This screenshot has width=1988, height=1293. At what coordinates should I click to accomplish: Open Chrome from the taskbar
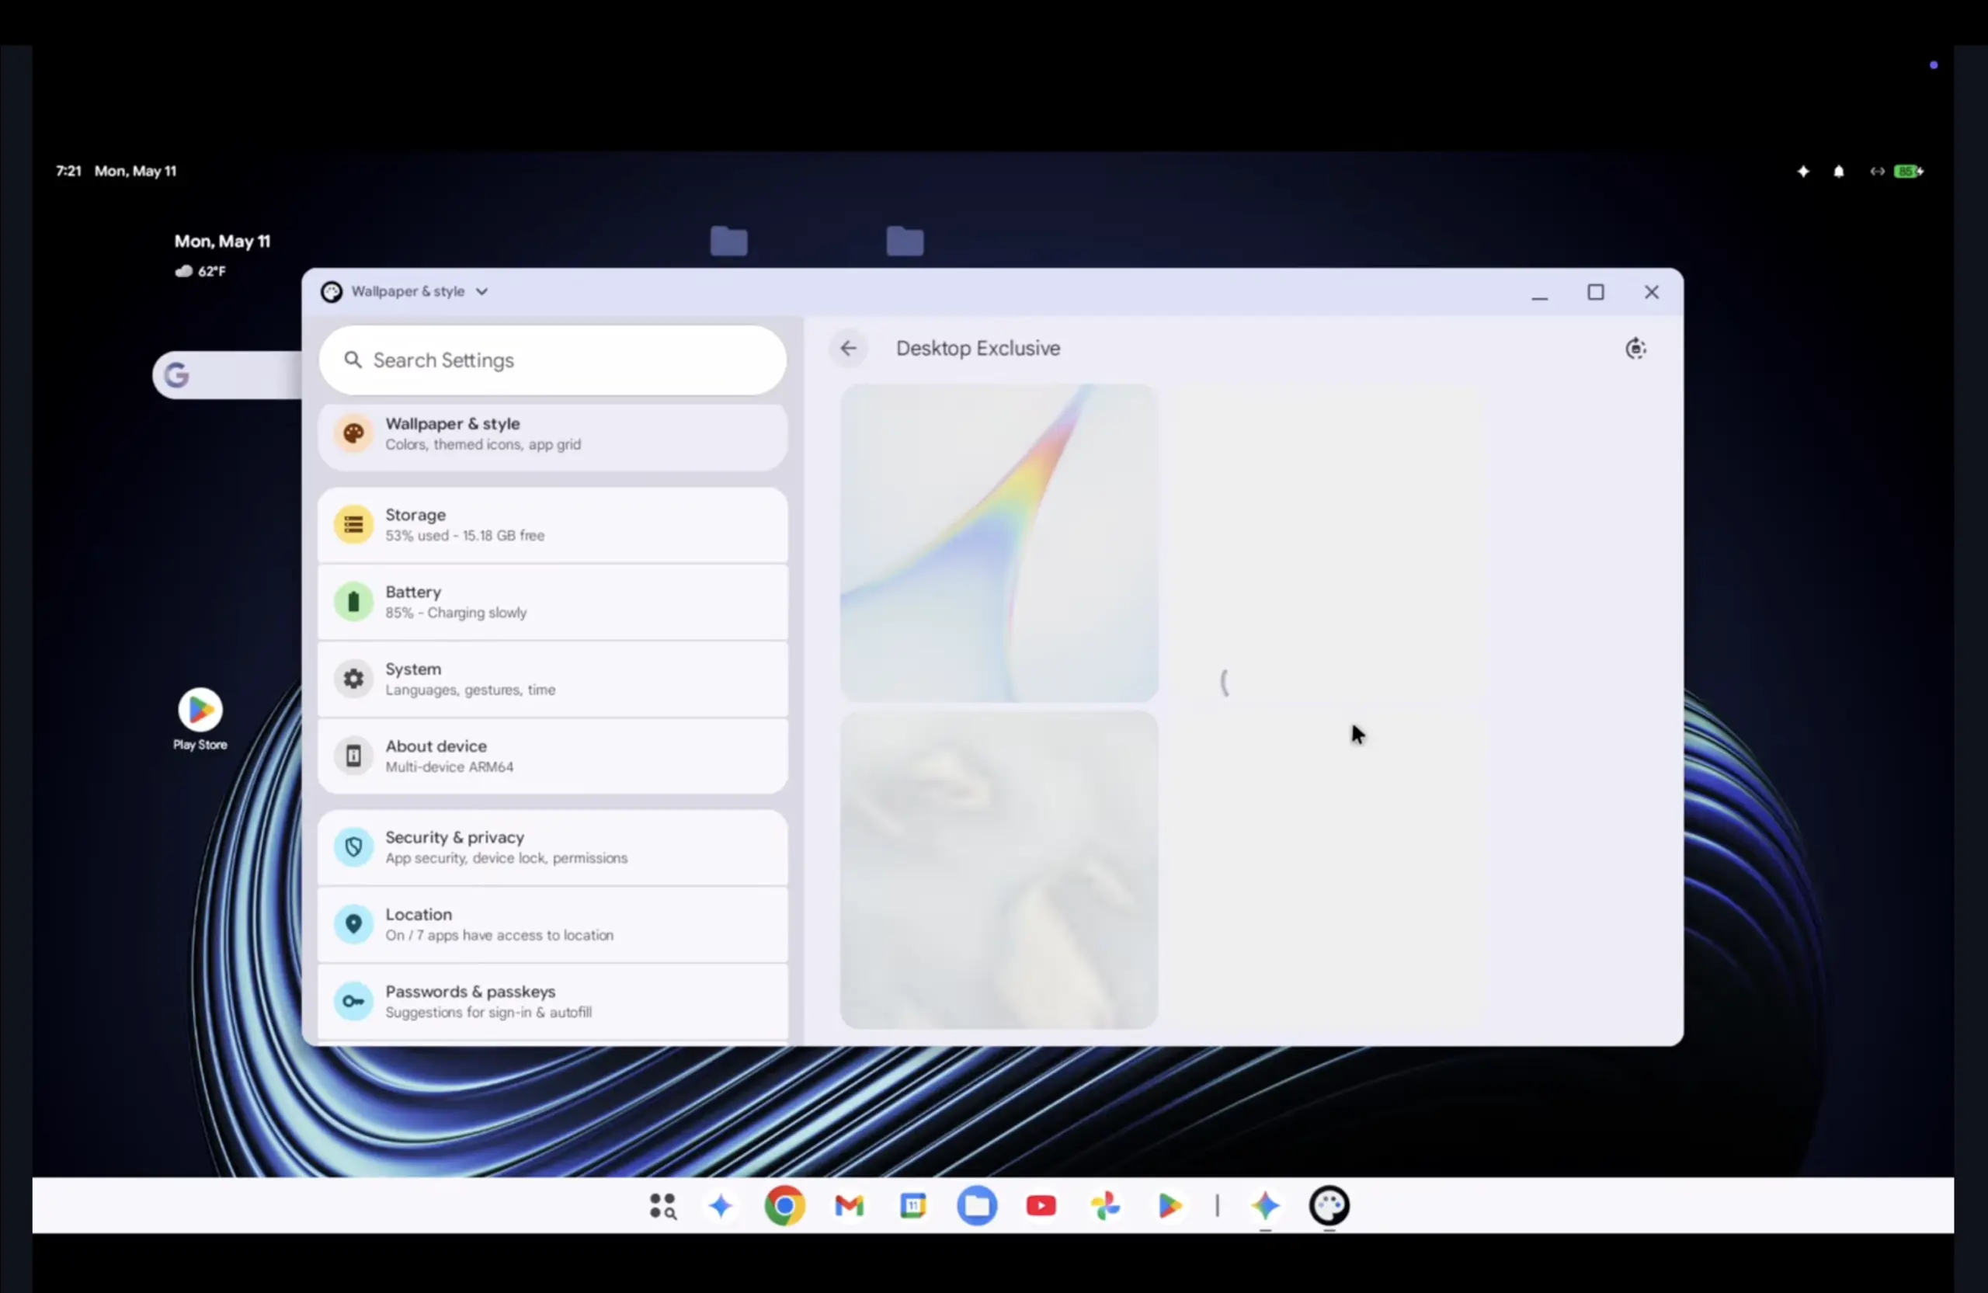click(784, 1205)
